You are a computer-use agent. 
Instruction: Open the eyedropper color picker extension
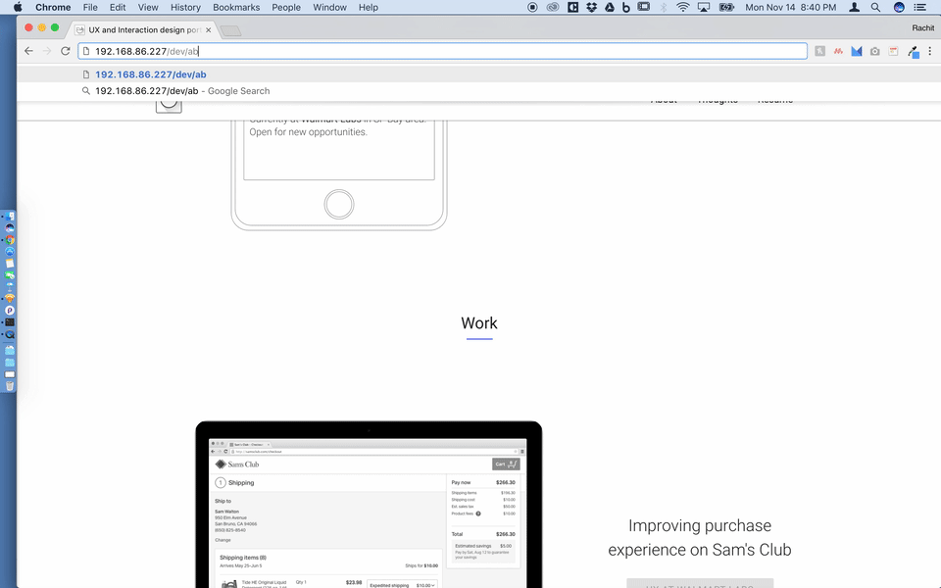pos(913,52)
